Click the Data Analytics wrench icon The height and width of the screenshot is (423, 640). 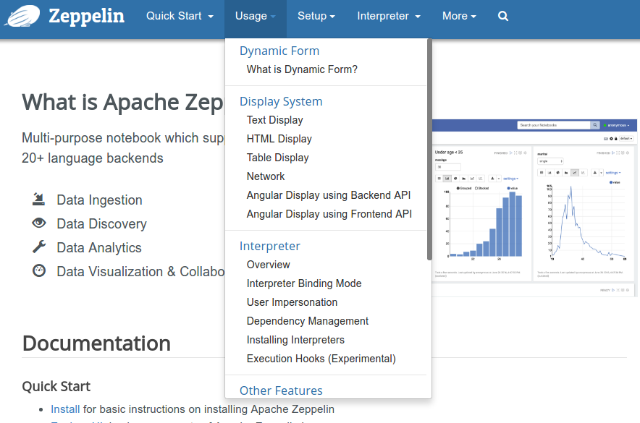tap(39, 247)
